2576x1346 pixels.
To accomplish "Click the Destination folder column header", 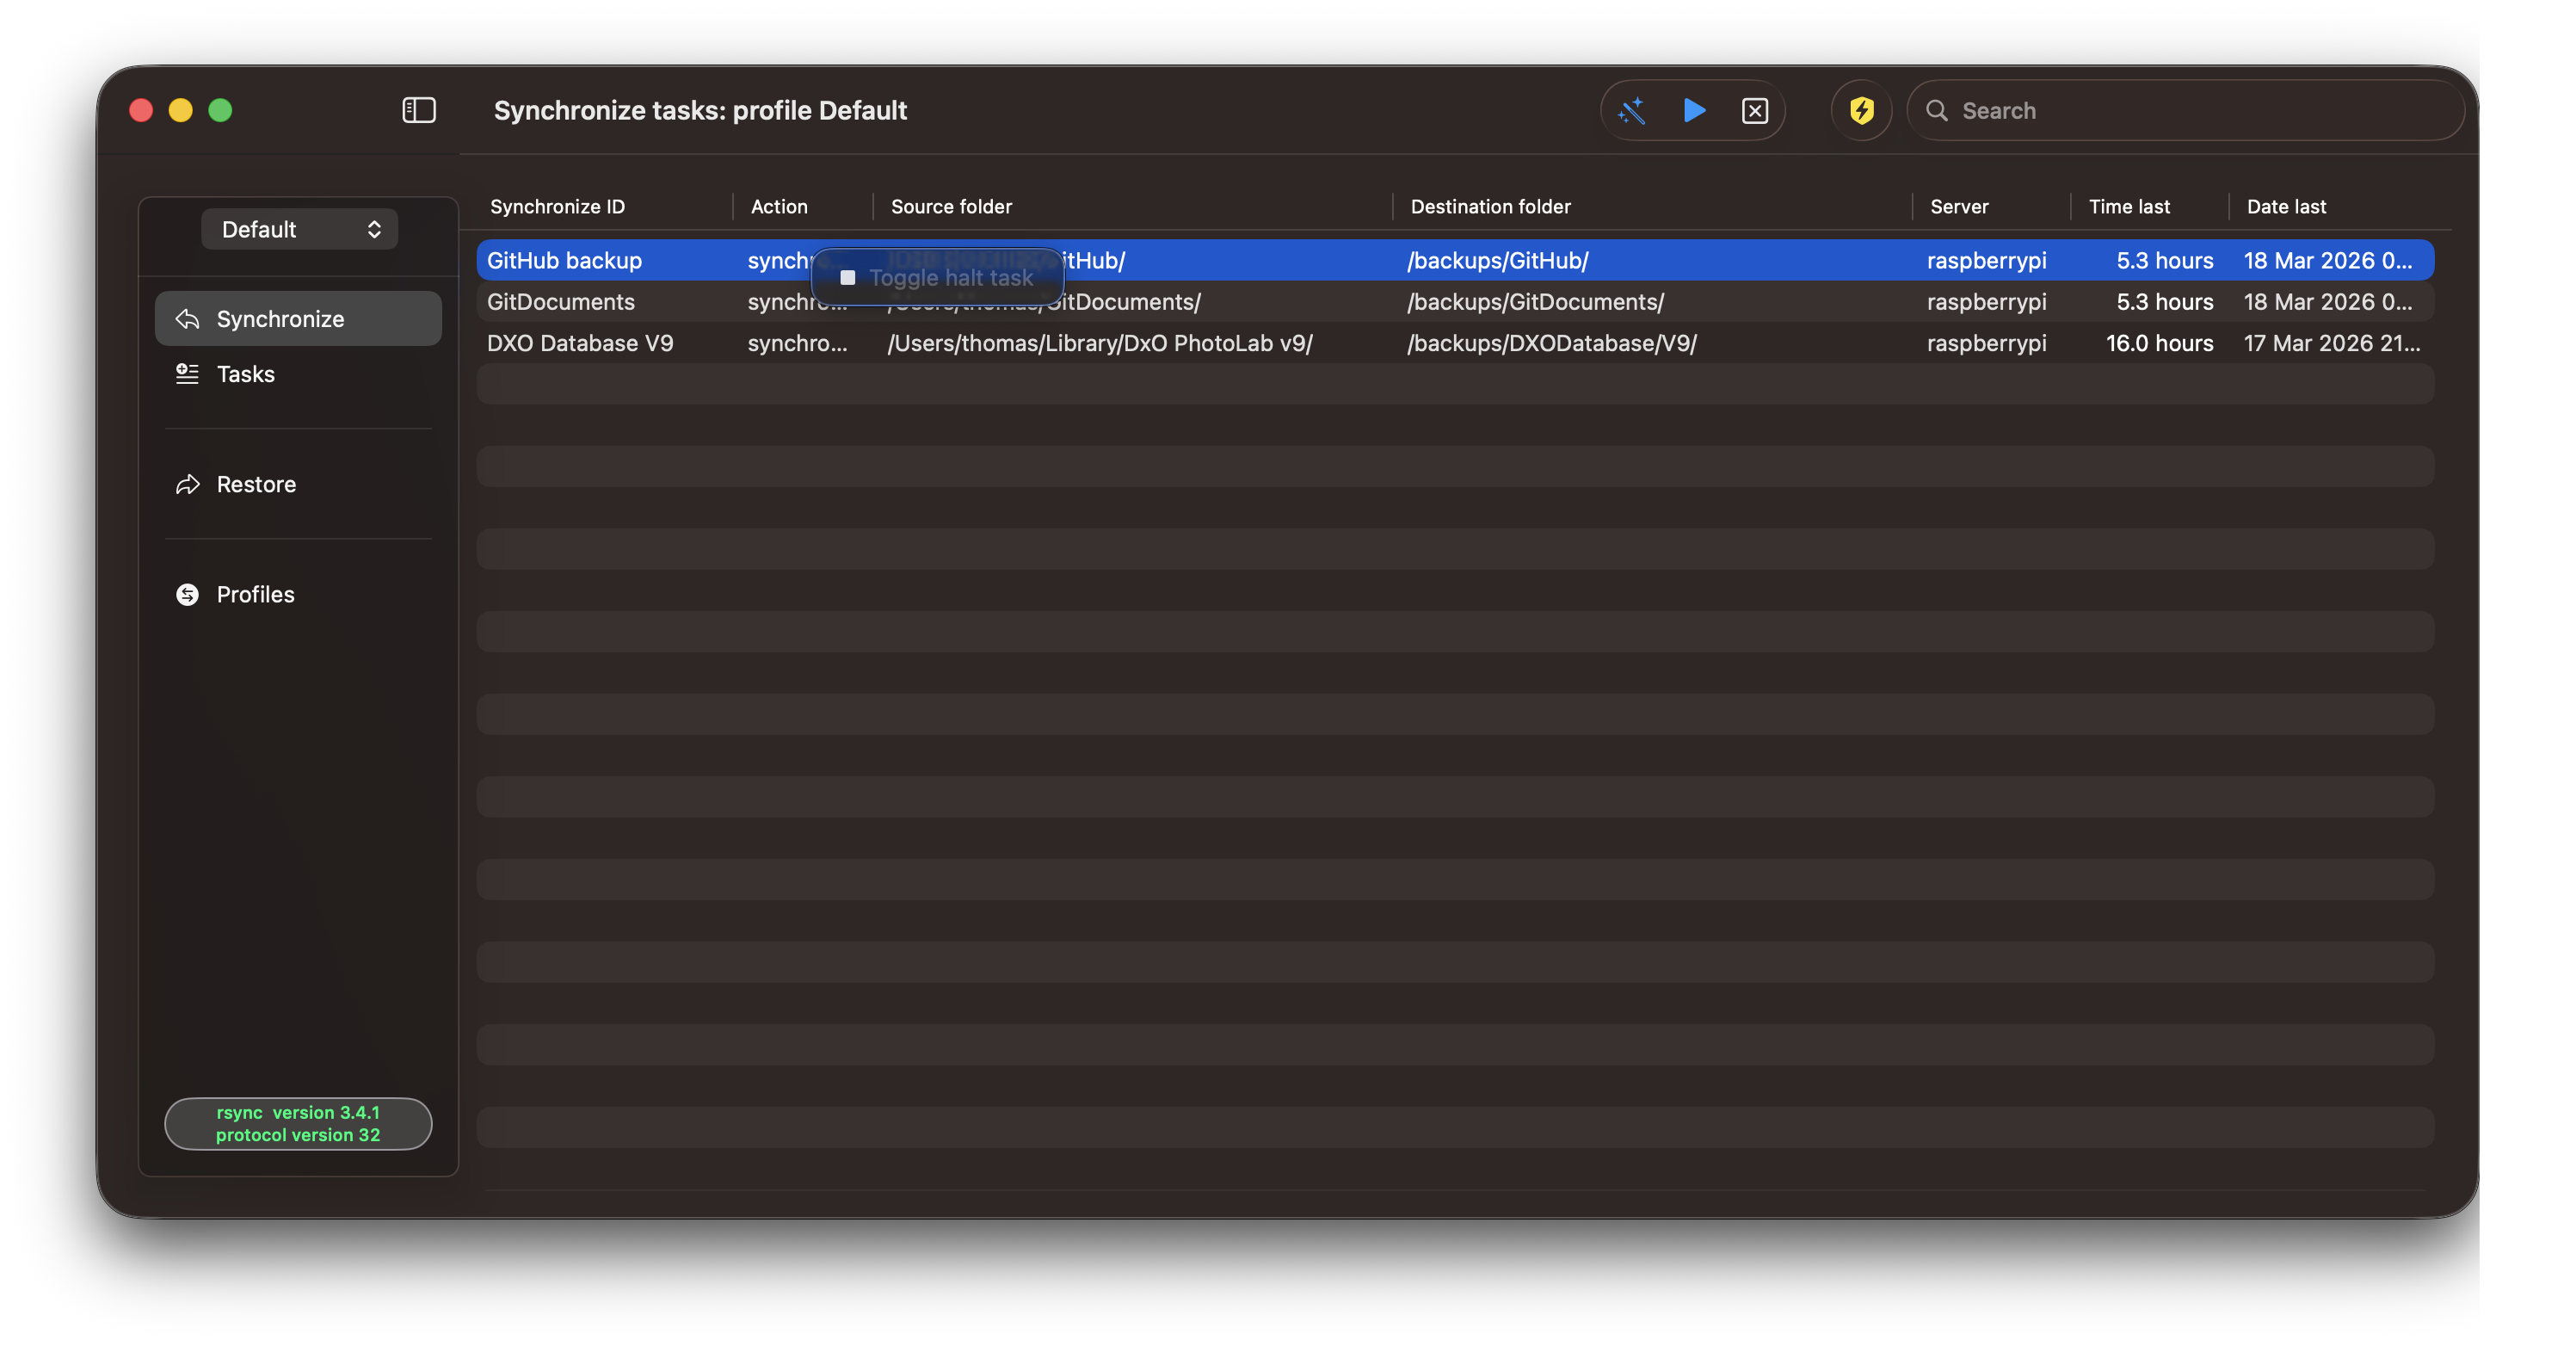I will click(1490, 206).
